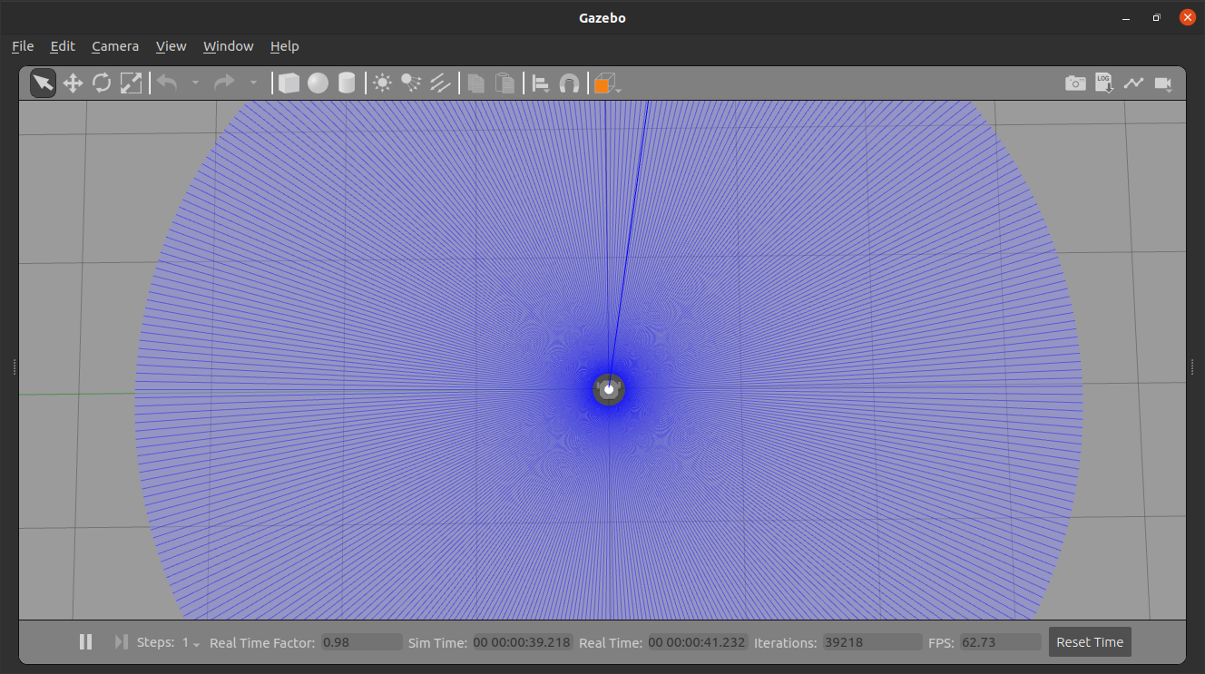Step the simulation forward once
Image resolution: width=1205 pixels, height=674 pixels.
[121, 642]
